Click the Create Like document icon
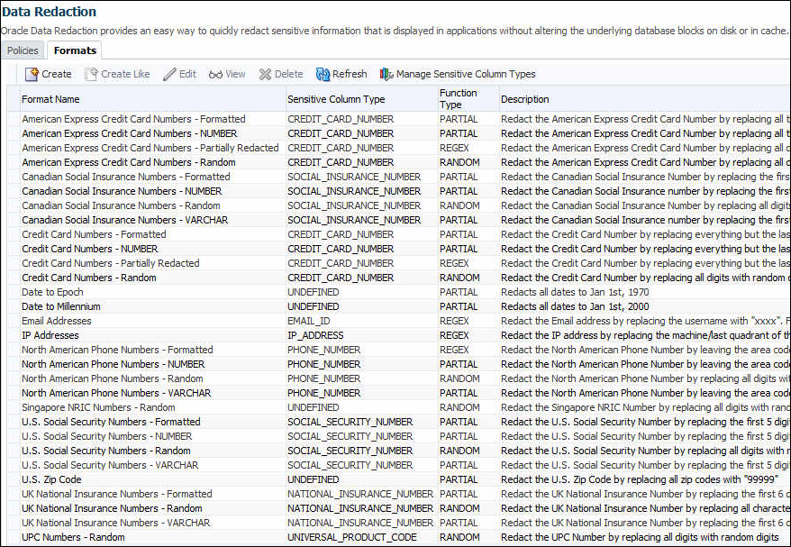The width and height of the screenshot is (791, 547). click(91, 74)
